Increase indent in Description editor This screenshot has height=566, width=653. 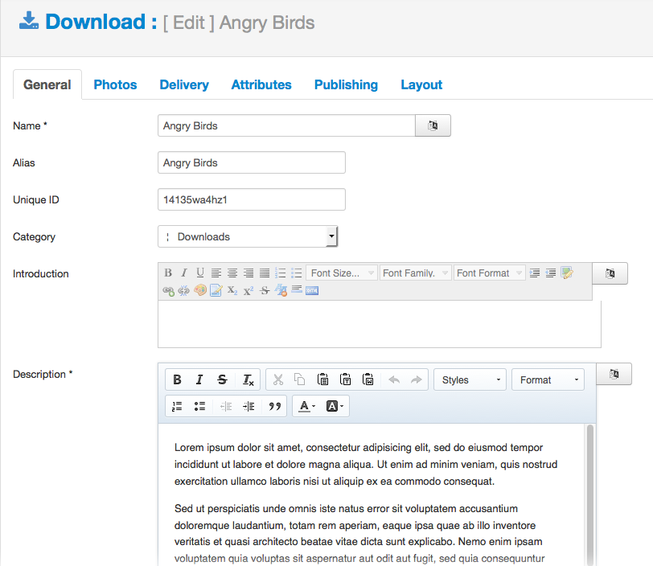point(248,406)
